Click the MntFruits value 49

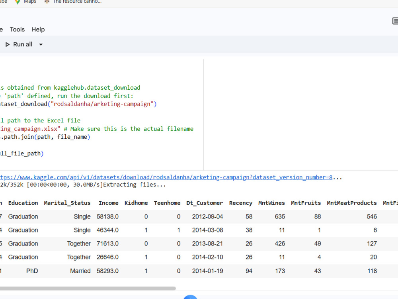(318, 244)
